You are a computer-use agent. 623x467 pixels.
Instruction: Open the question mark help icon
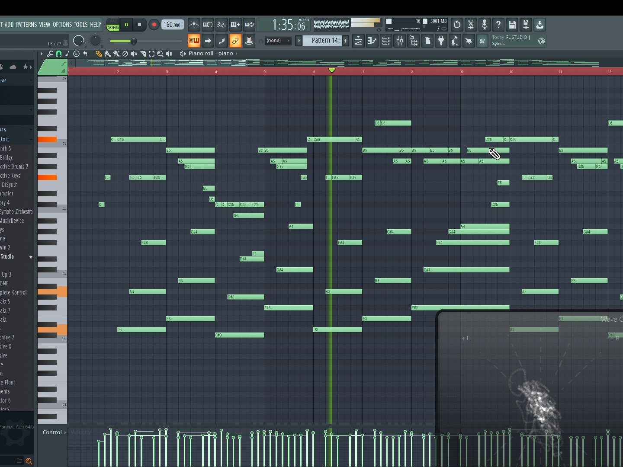point(498,25)
